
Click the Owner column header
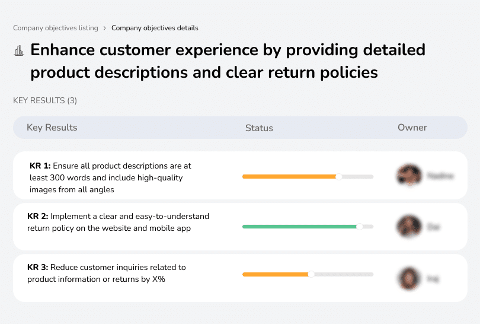point(412,128)
